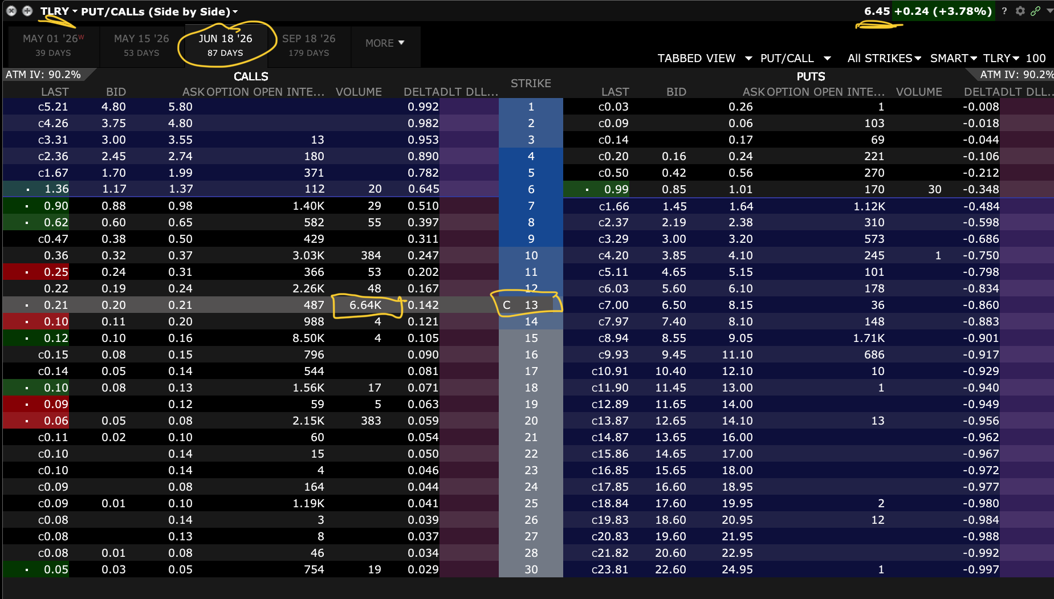Screen dimensions: 1054x599
Task: Select the SEP 18 '26 expiration tab
Action: click(x=308, y=45)
